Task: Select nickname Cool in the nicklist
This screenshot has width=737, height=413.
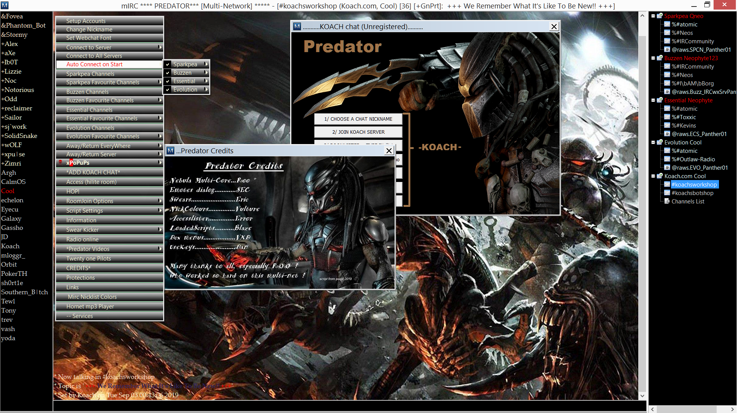Action: [x=8, y=191]
